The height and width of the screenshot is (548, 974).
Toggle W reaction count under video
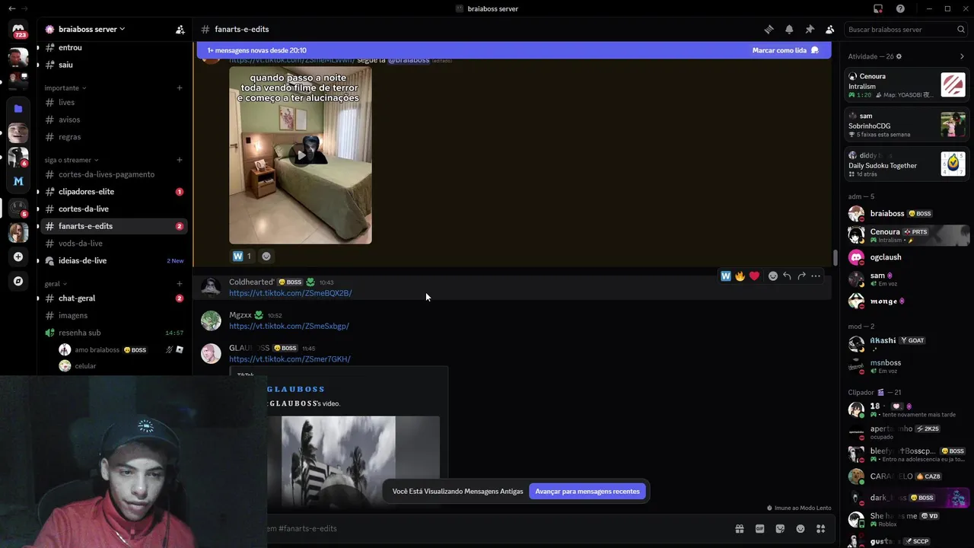coord(242,256)
